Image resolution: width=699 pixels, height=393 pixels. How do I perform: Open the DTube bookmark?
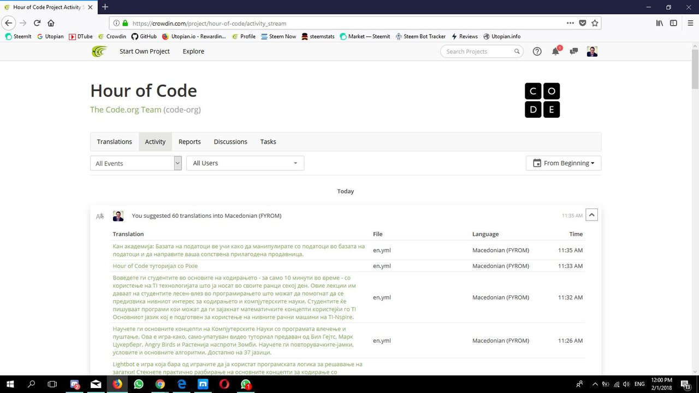[x=81, y=37]
